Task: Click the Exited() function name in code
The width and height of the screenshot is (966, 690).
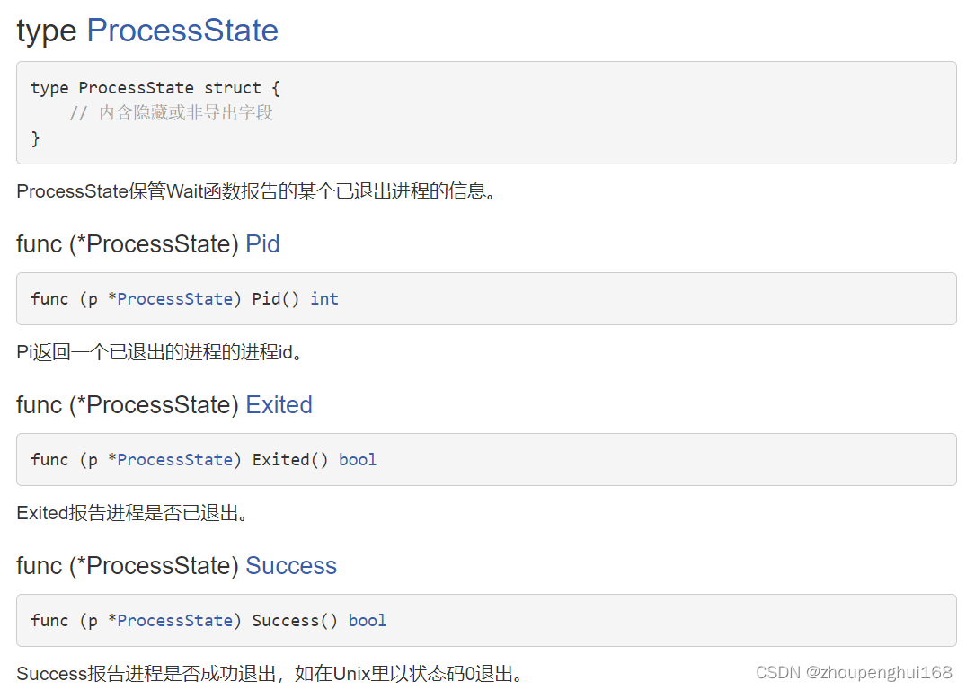Action: tap(290, 460)
